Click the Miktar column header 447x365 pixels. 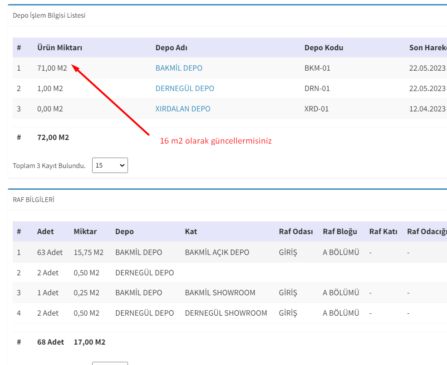(85, 232)
